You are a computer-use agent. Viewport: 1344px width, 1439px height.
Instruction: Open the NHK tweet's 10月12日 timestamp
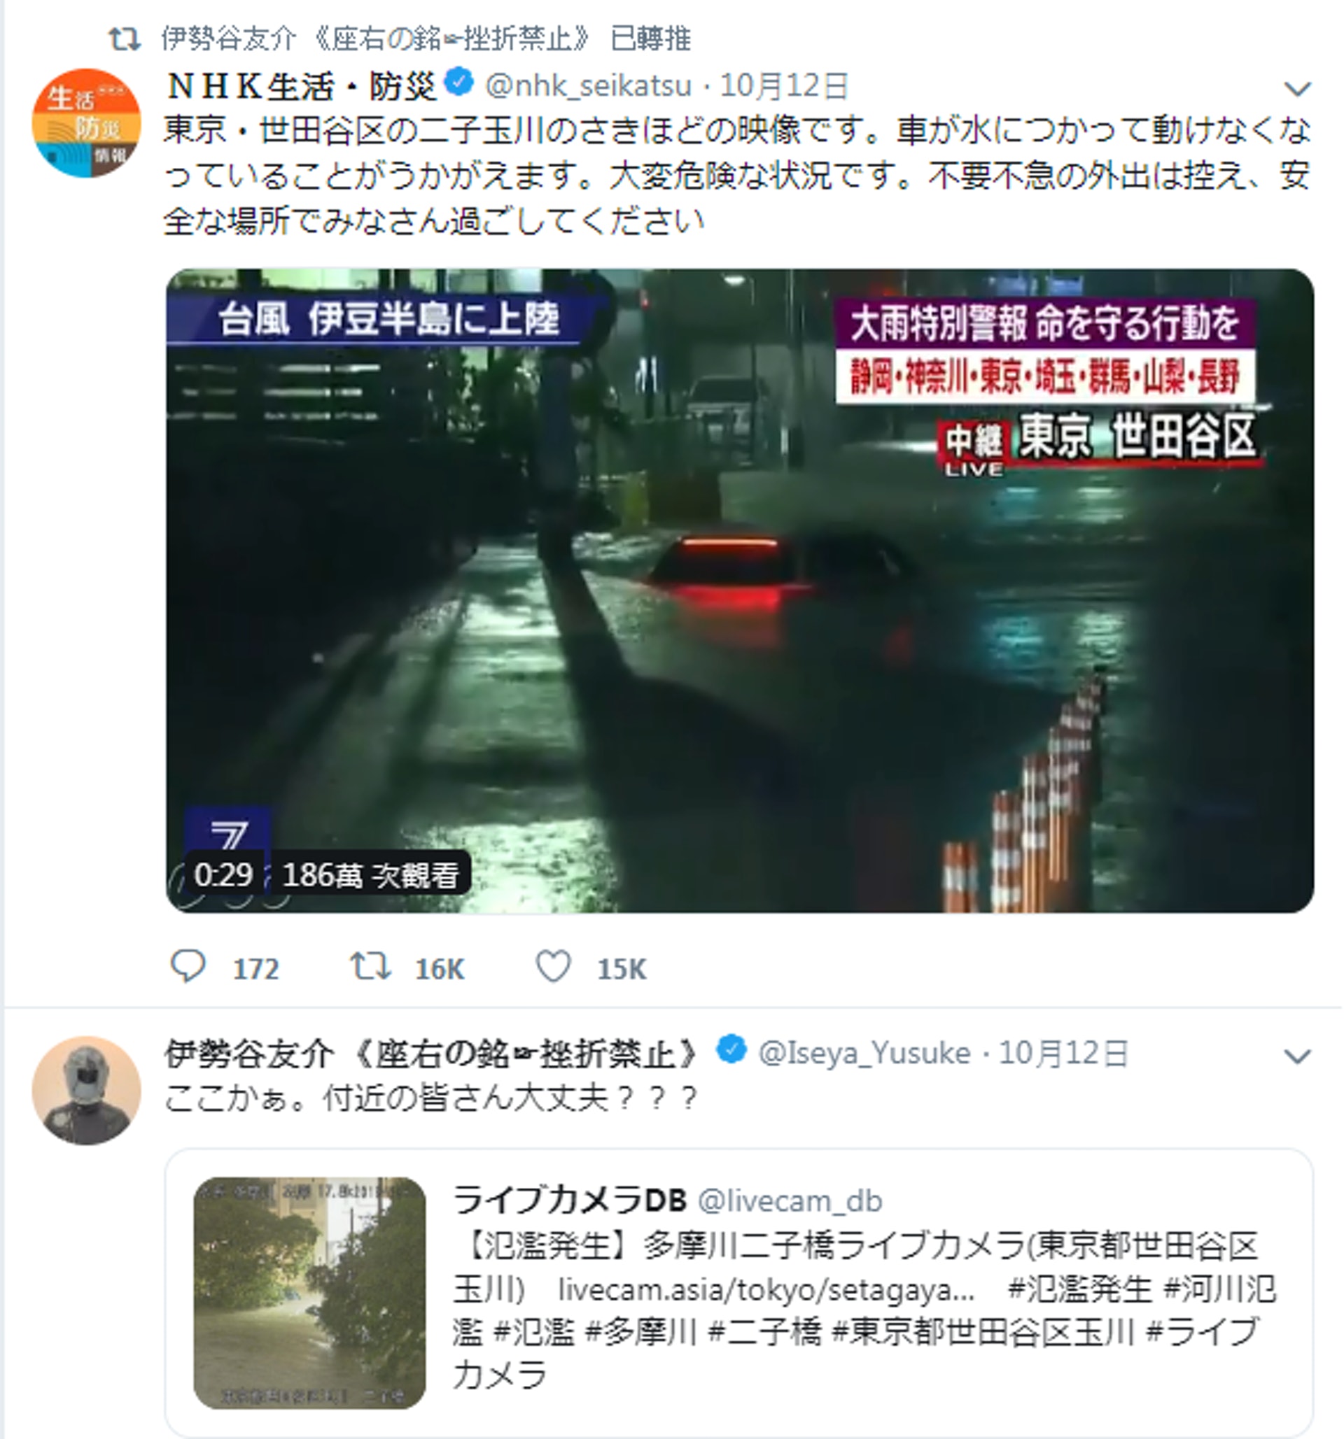(783, 86)
